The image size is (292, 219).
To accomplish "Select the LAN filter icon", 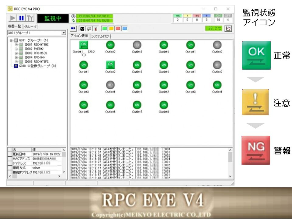I will [x=89, y=29].
